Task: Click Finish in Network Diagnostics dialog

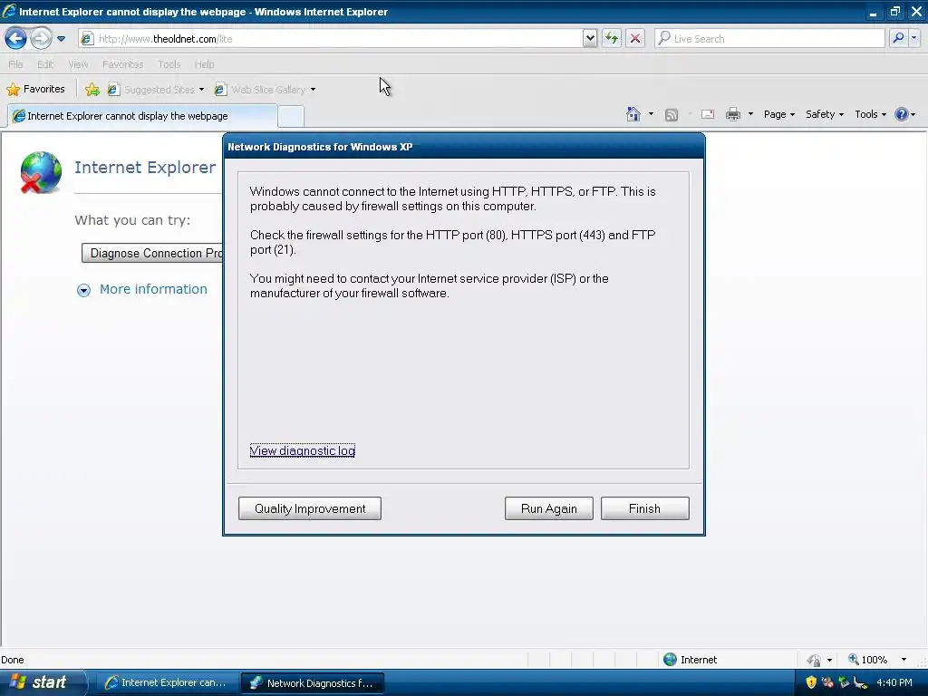Action: (x=644, y=508)
